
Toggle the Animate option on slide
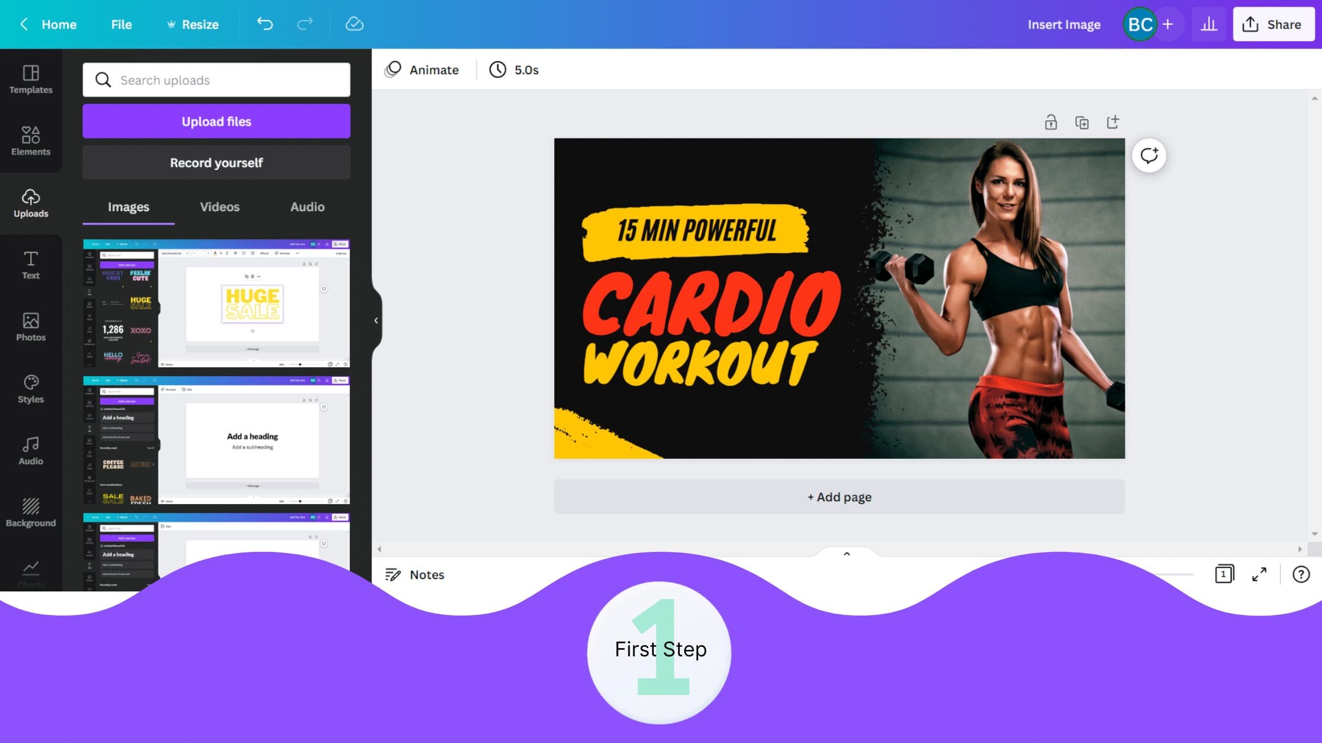point(423,70)
